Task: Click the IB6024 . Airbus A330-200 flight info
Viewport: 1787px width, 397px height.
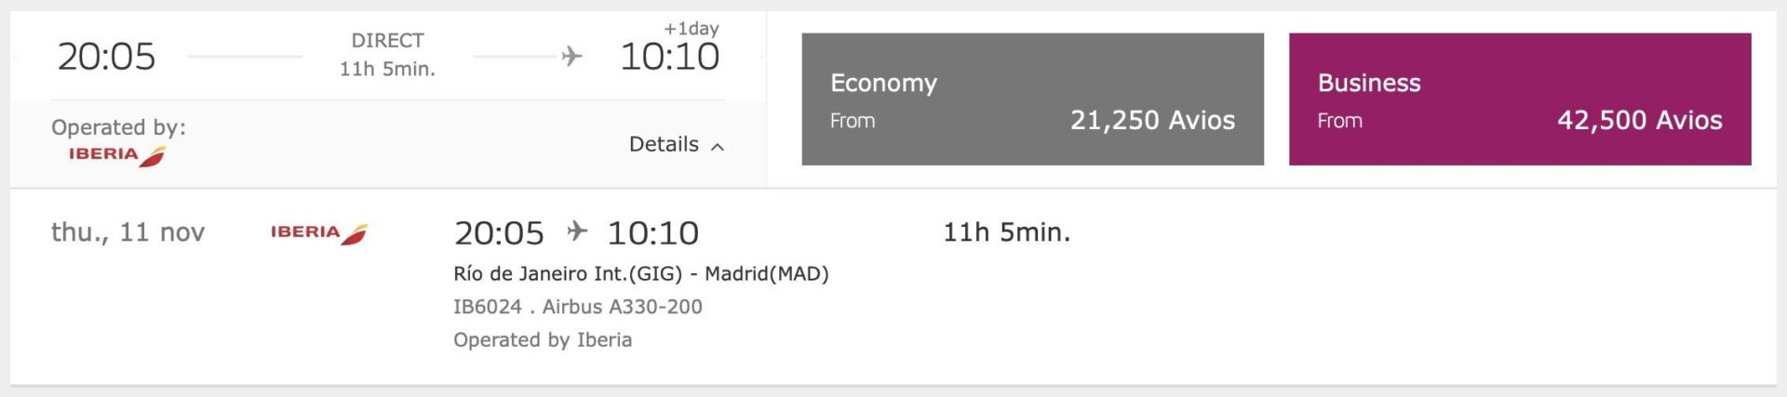Action: (x=578, y=307)
